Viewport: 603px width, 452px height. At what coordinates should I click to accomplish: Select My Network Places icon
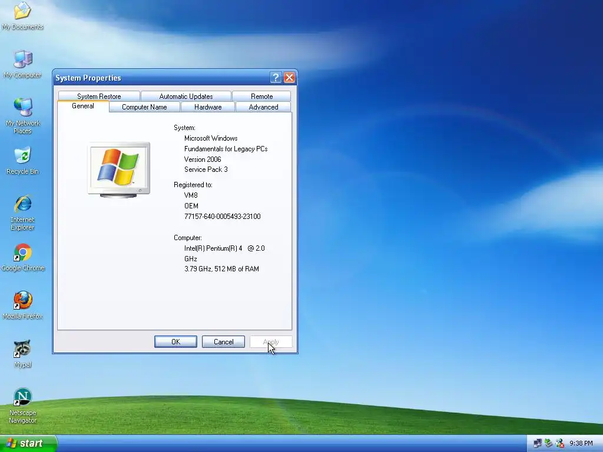pos(22,115)
